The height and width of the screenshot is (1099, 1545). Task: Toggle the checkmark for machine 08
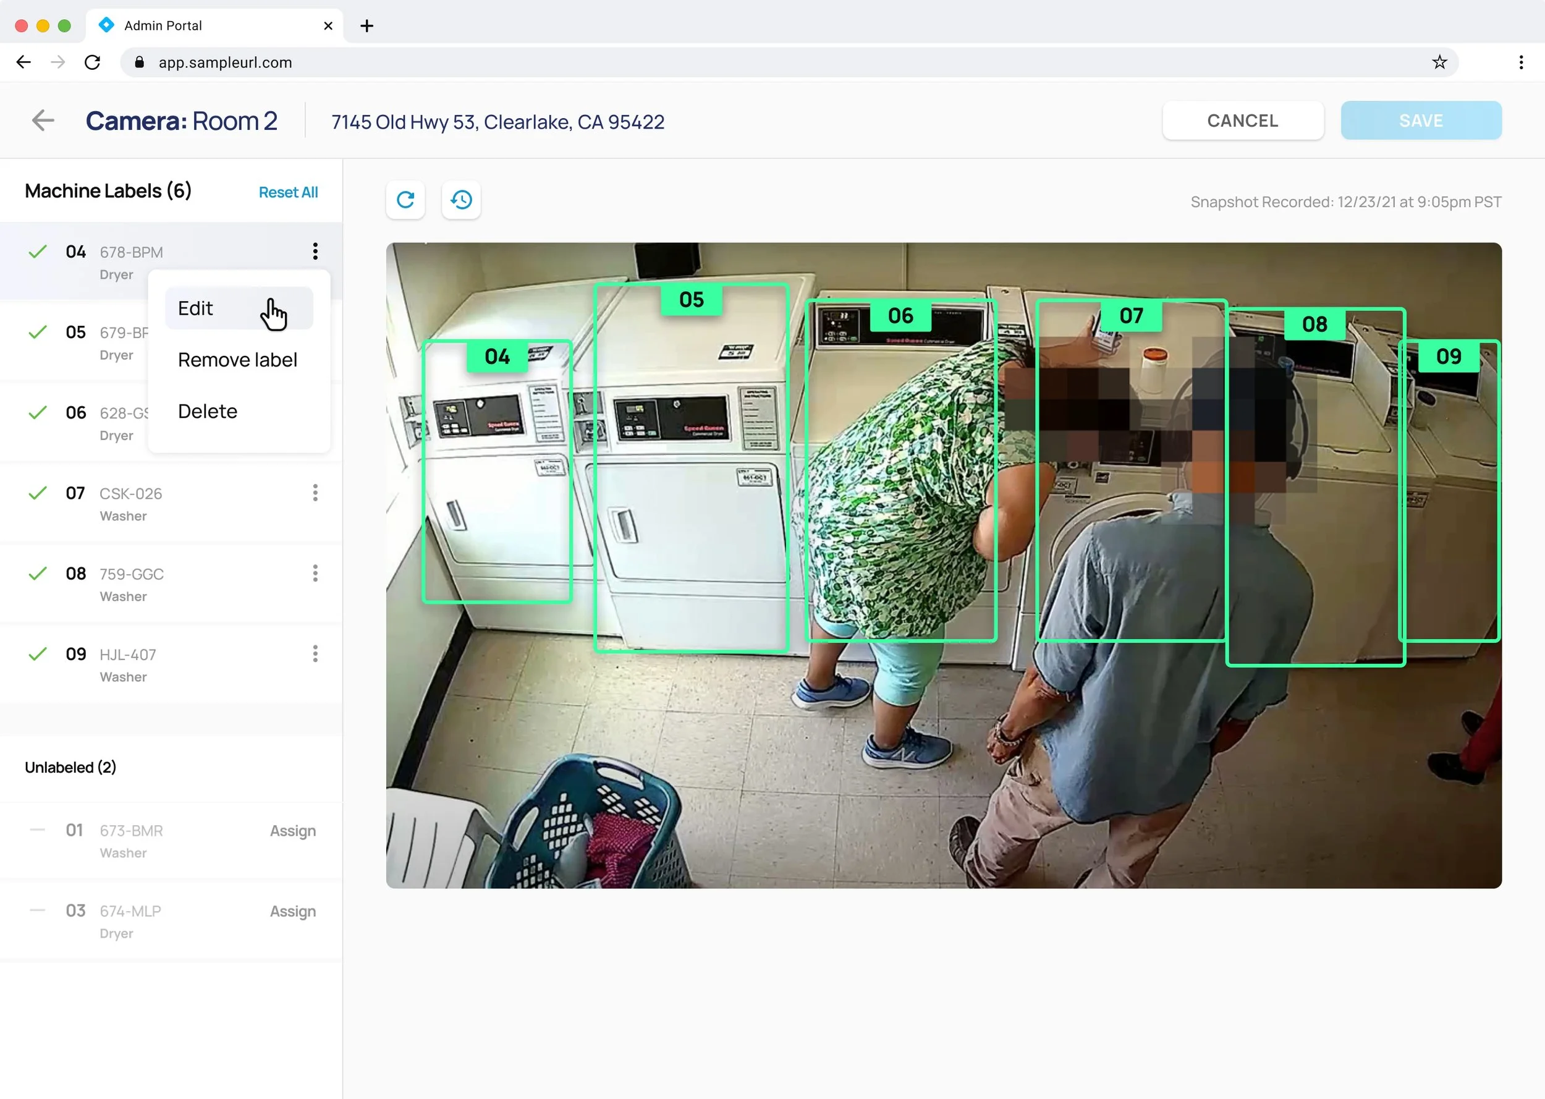click(38, 573)
